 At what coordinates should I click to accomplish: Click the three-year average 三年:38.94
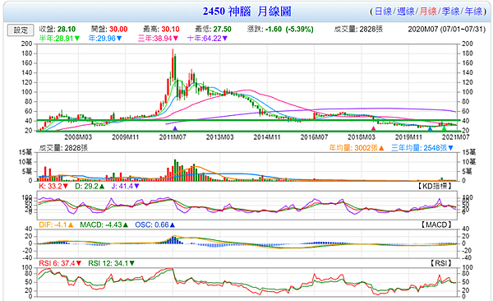pyautogui.click(x=158, y=39)
